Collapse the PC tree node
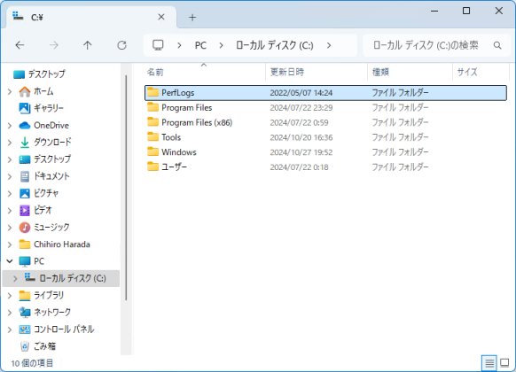 point(10,261)
